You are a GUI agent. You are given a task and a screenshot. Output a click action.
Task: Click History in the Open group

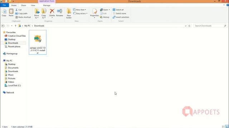(104, 17)
